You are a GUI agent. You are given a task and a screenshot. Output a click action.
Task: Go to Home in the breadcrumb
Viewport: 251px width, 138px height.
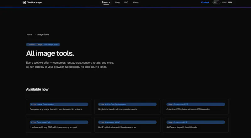point(29,34)
